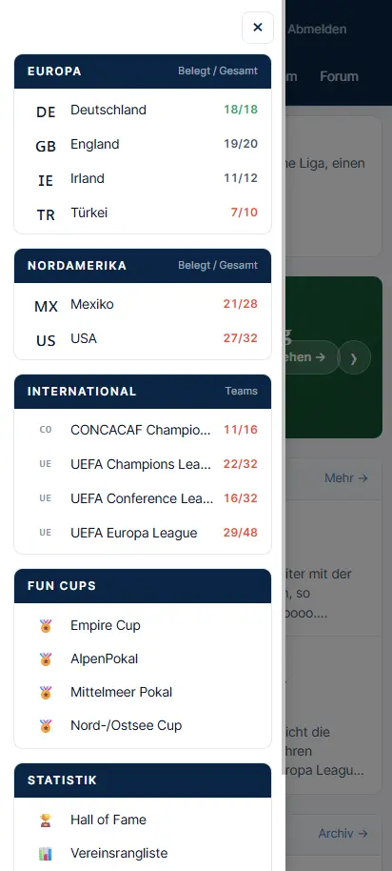Click the chart icon beside Vereinsrangliste
392x871 pixels.
point(46,853)
